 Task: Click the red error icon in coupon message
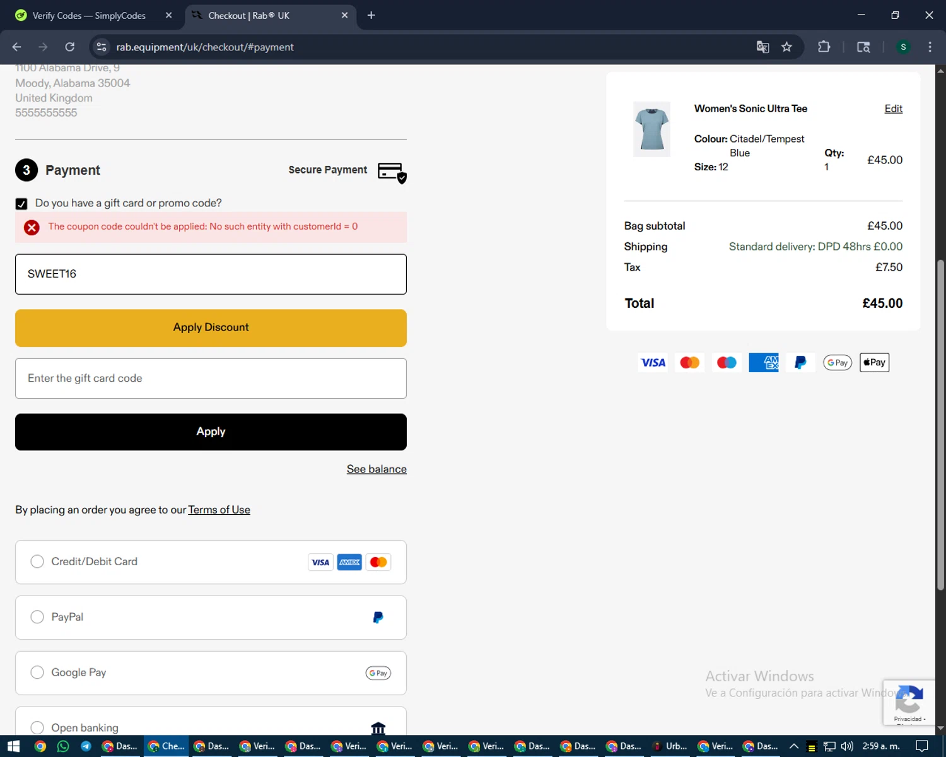(x=32, y=227)
